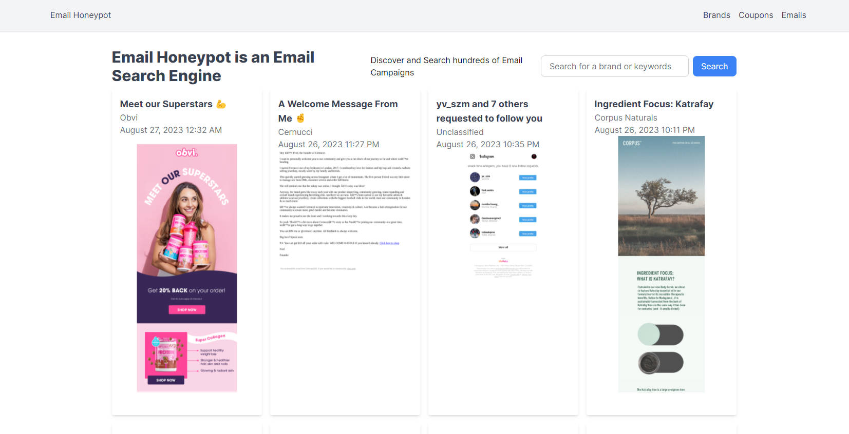The image size is (849, 434).
Task: Click the 'August 26, 2023 10:11 PM' date
Action: (645, 130)
